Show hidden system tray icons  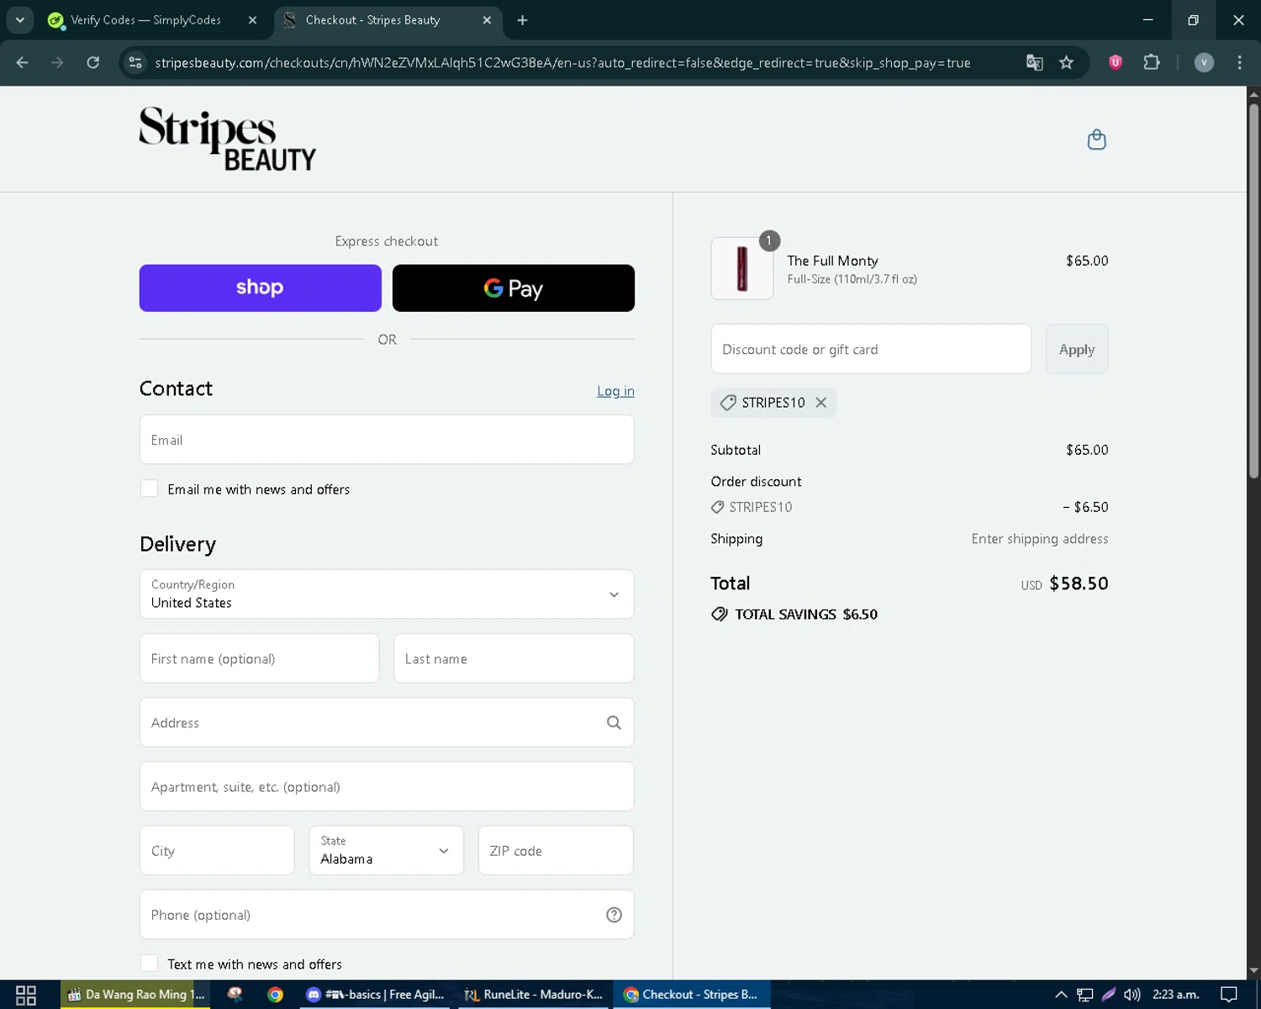tap(1061, 995)
